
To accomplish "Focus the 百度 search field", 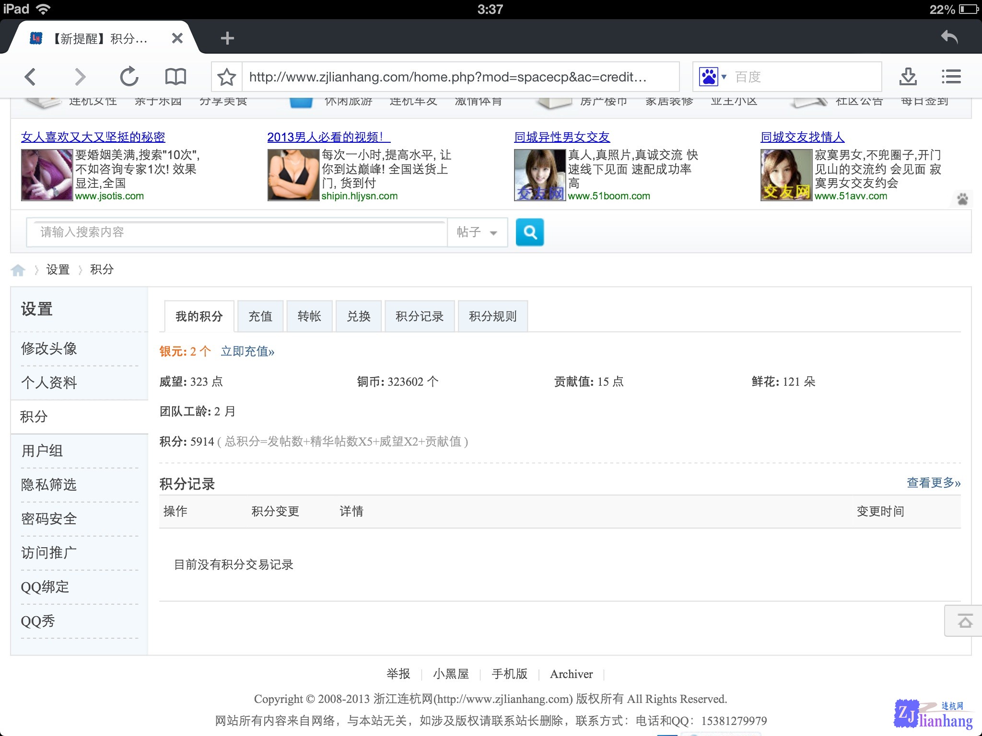I will click(x=806, y=77).
